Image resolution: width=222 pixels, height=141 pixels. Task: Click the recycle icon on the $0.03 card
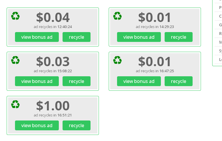click(15, 60)
